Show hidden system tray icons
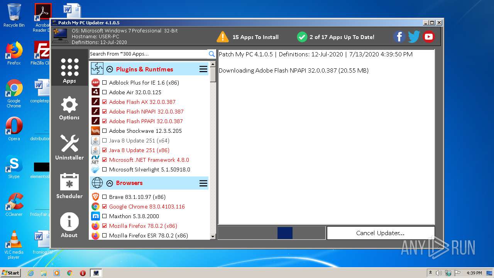 tap(430, 273)
